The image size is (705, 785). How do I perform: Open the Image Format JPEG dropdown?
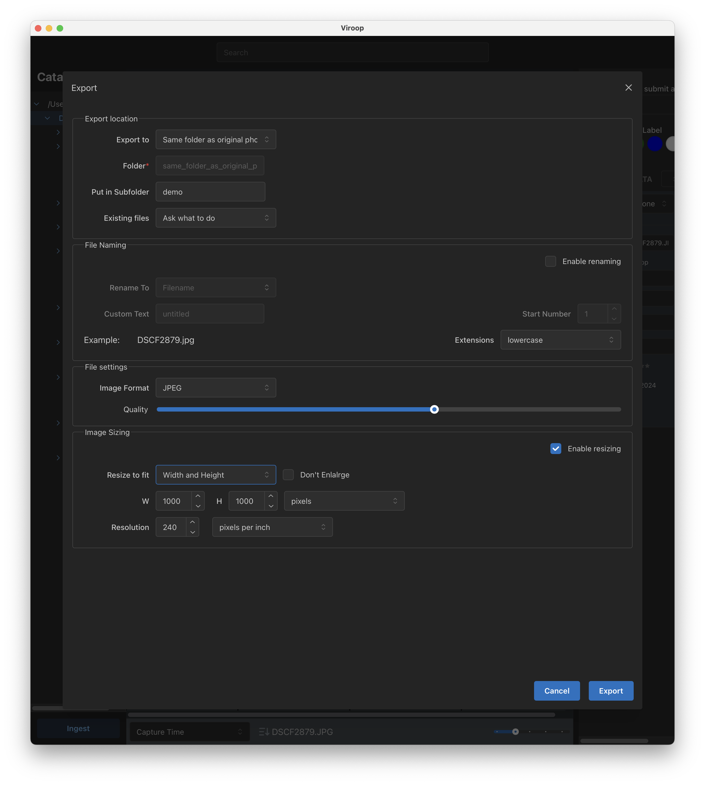coord(216,388)
